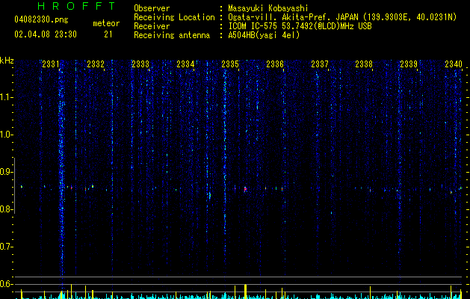Screen dimensions: 470x299
Task: Click time marker 2335
Action: [x=230, y=64]
